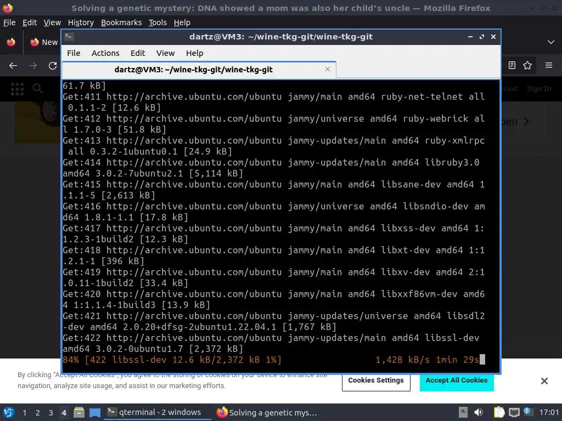Switch to workspace 1
The image size is (562, 421).
[x=24, y=413]
